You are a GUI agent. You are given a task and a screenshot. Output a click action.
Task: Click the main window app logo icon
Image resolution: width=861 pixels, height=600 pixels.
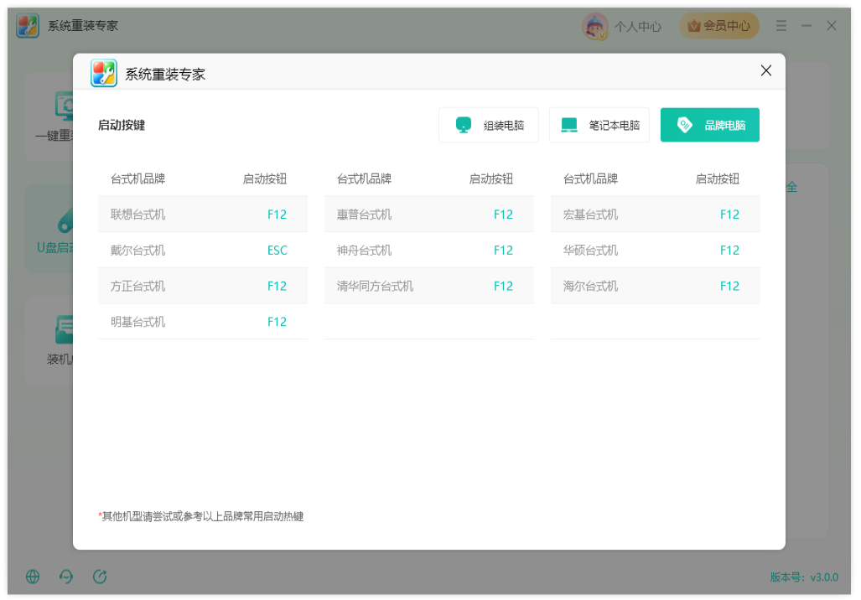tap(28, 26)
